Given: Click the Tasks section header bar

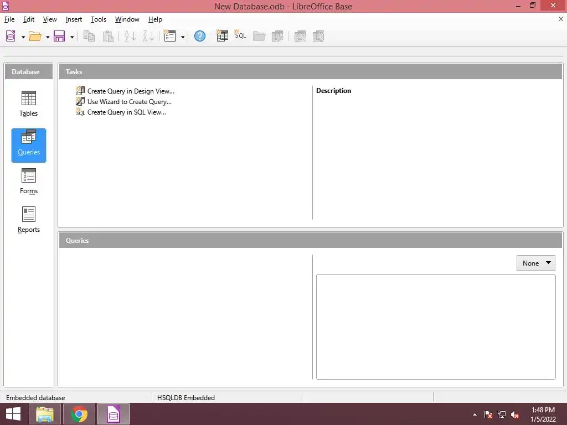Looking at the screenshot, I should [x=311, y=71].
